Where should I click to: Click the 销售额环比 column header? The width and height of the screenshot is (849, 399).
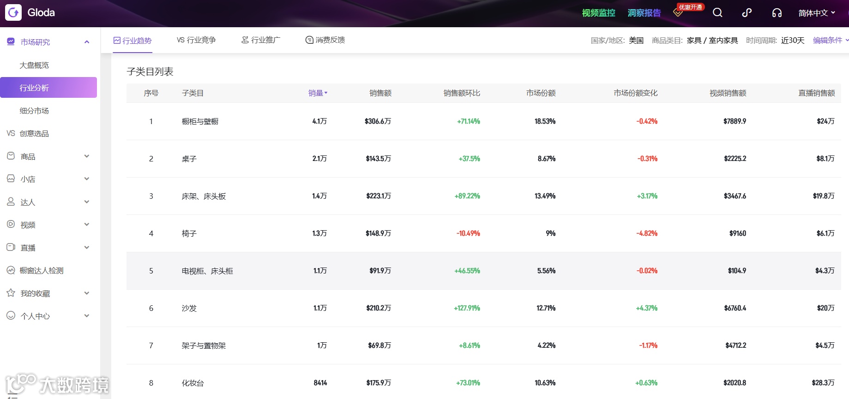[x=462, y=93]
